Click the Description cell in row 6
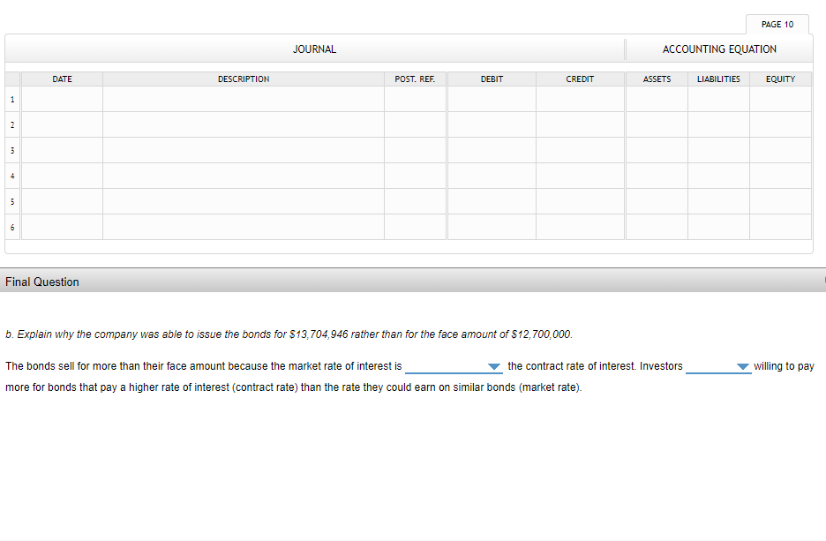This screenshot has height=541, width=826. (x=244, y=227)
